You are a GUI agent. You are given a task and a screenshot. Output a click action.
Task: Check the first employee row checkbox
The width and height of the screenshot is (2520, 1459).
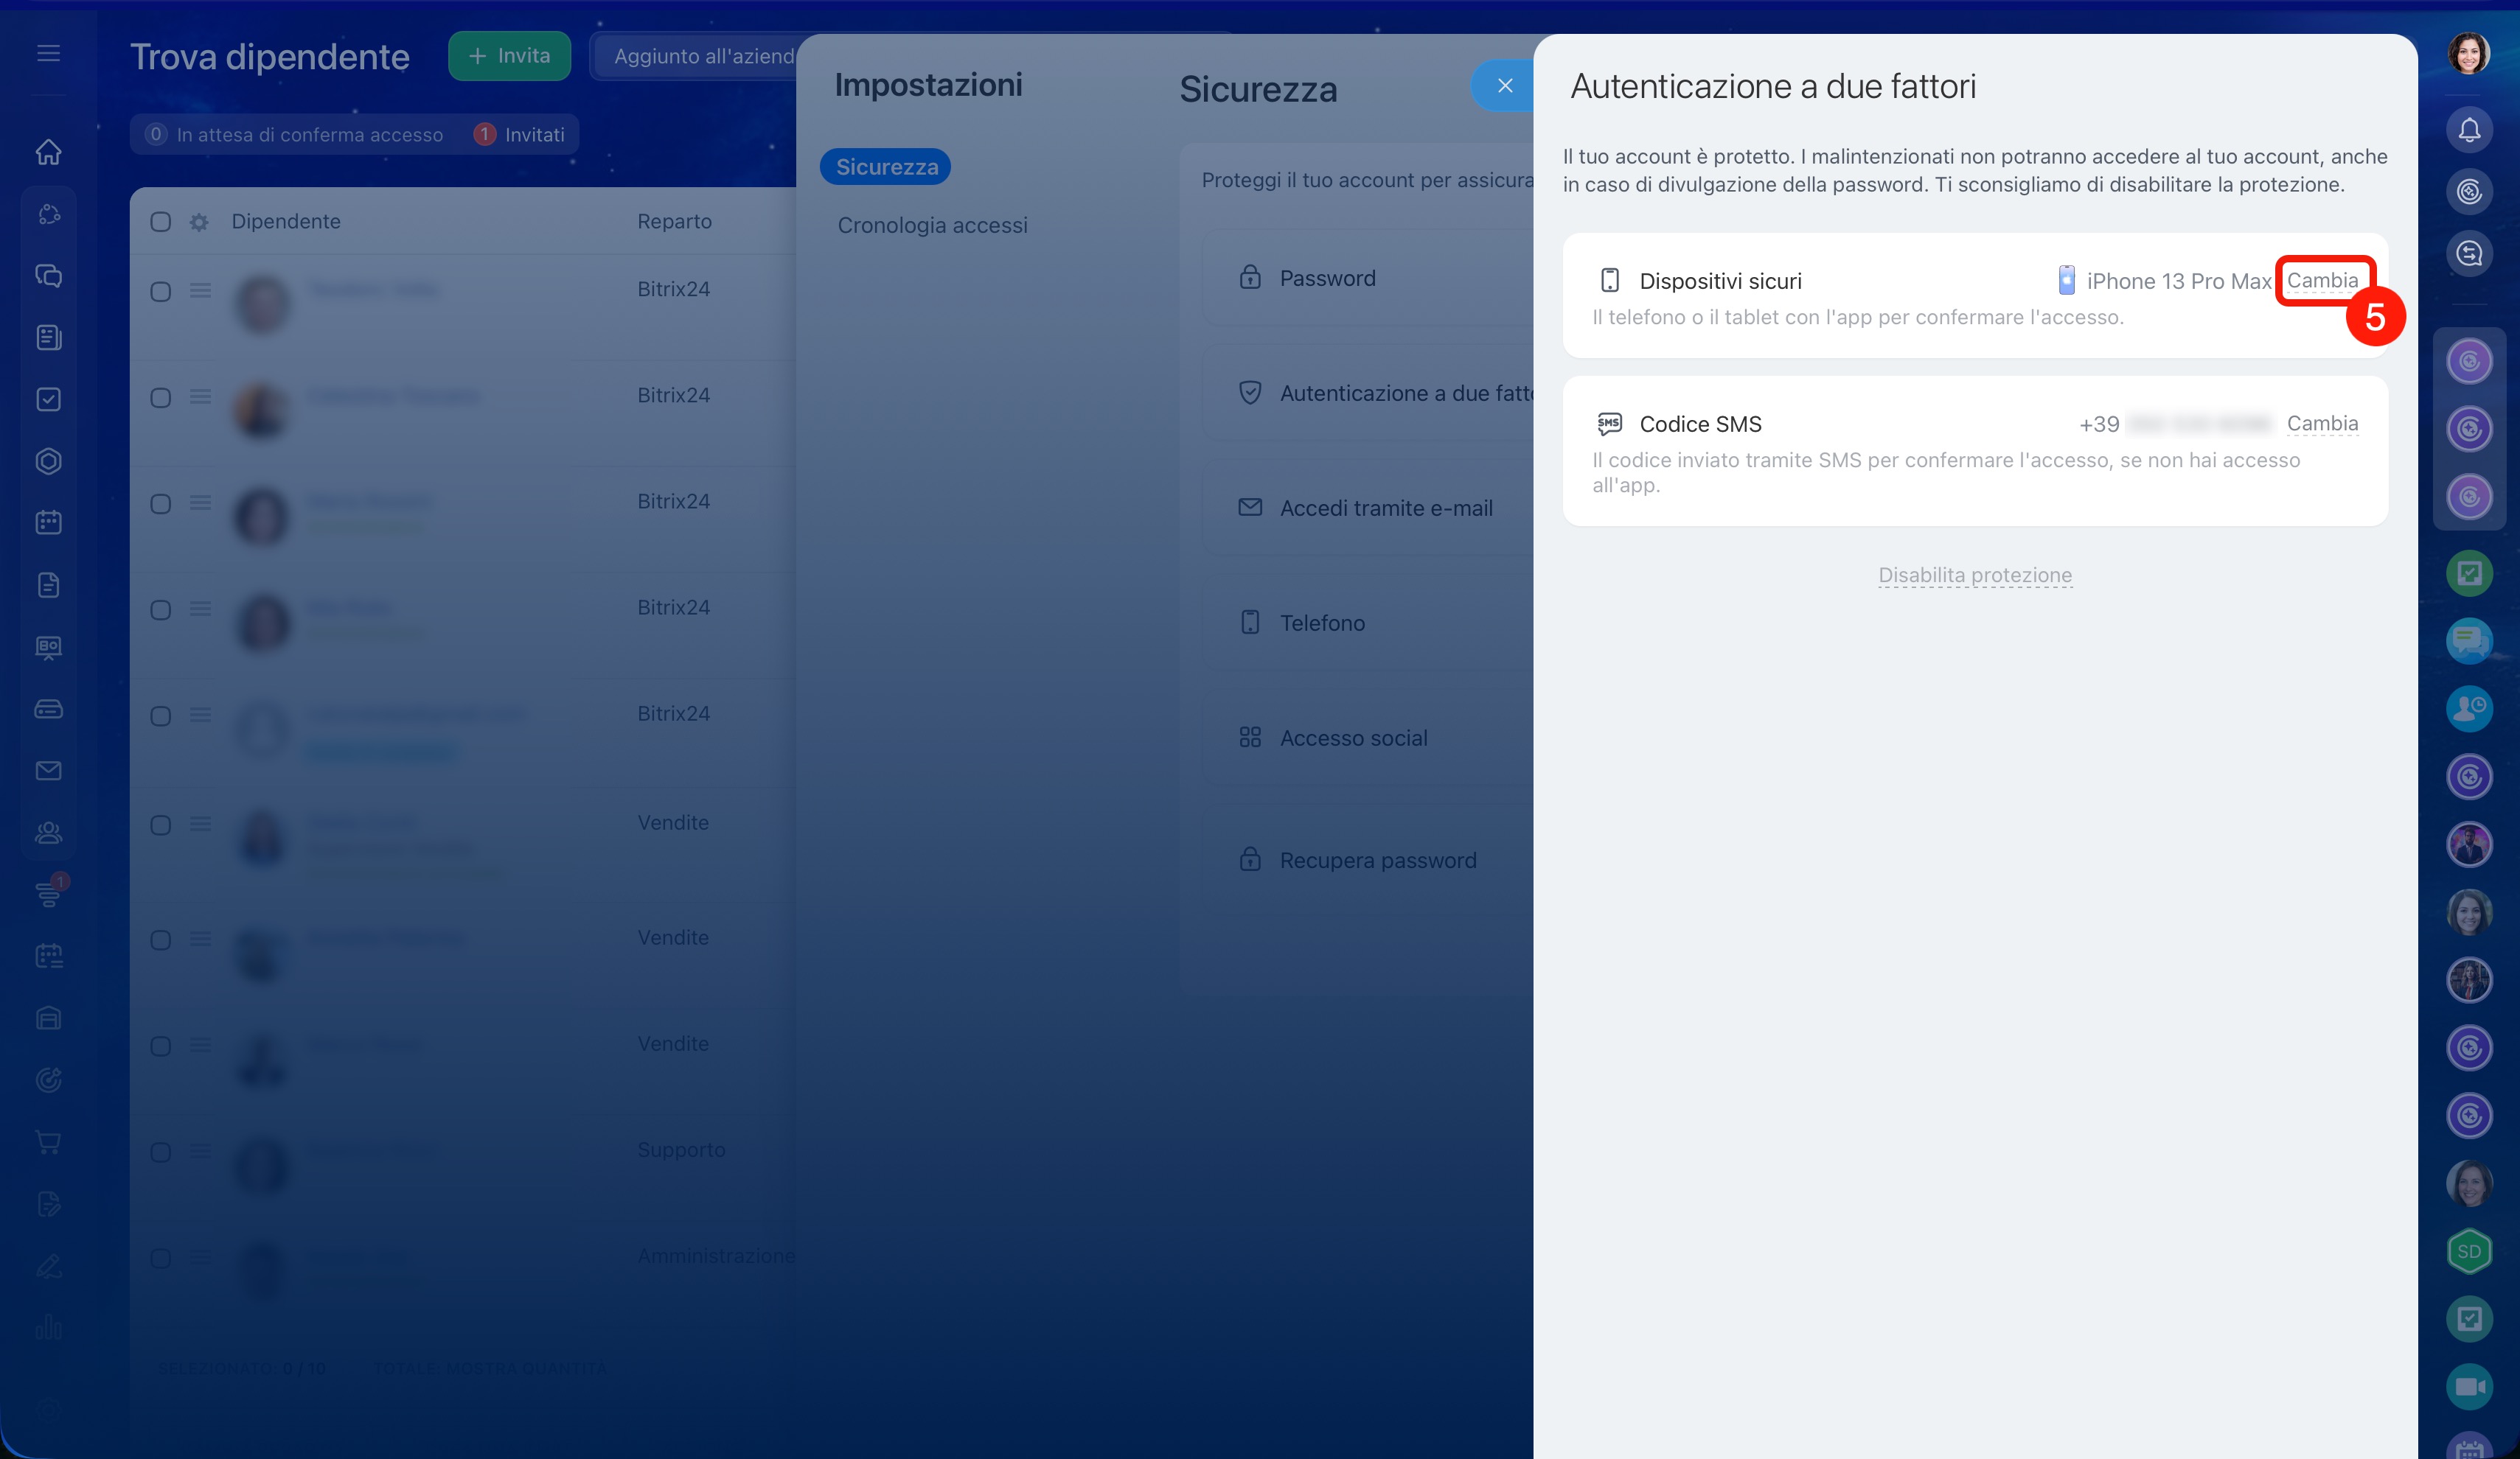click(160, 292)
